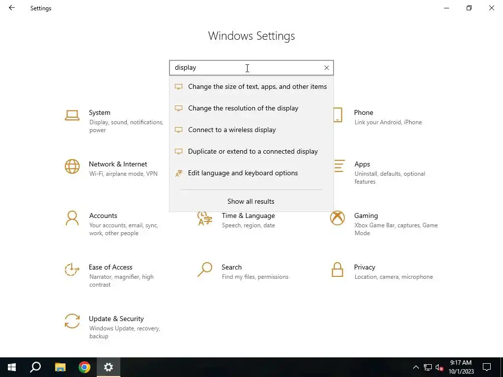
Task: Click 'Xbox Game Bar, captures, Game Mode' text
Action: coord(396,229)
